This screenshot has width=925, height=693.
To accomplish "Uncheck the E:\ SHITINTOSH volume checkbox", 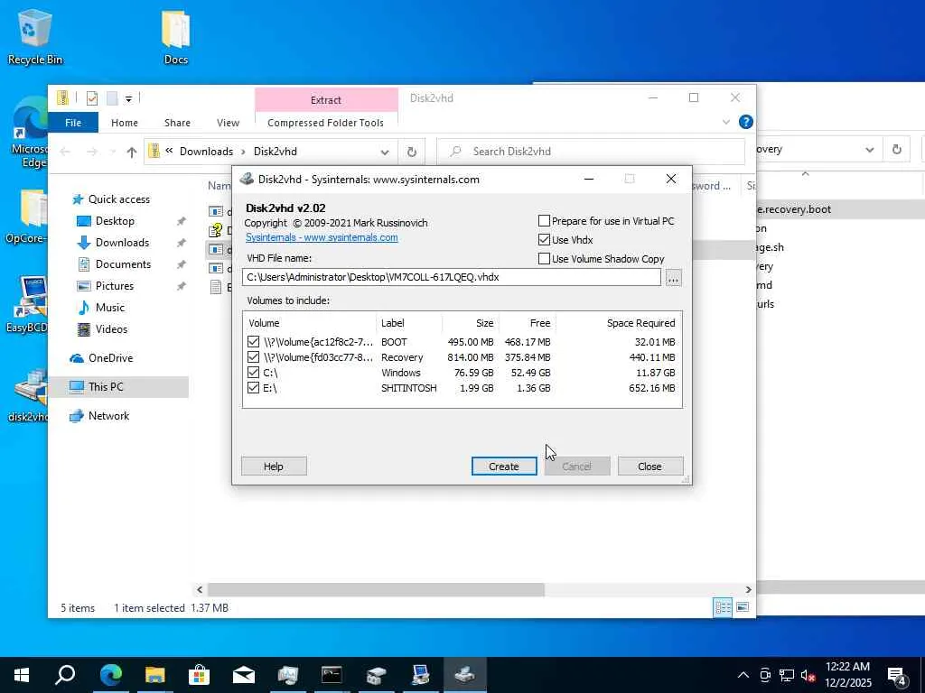I will pyautogui.click(x=253, y=388).
